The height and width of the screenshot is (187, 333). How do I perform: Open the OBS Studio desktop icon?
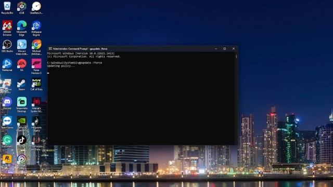(x=7, y=46)
